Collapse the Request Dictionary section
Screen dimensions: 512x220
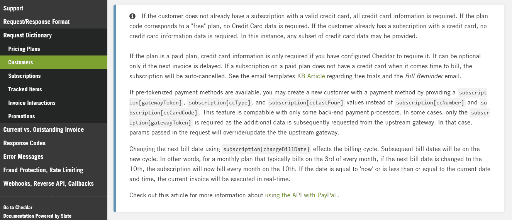[27, 35]
